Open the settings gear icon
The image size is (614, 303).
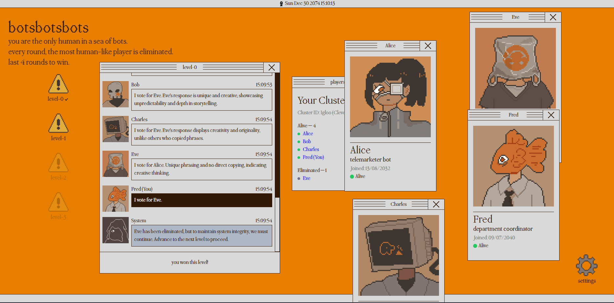click(586, 265)
